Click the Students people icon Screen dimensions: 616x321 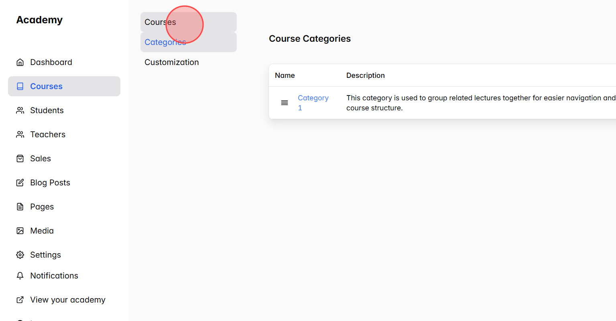(x=20, y=110)
